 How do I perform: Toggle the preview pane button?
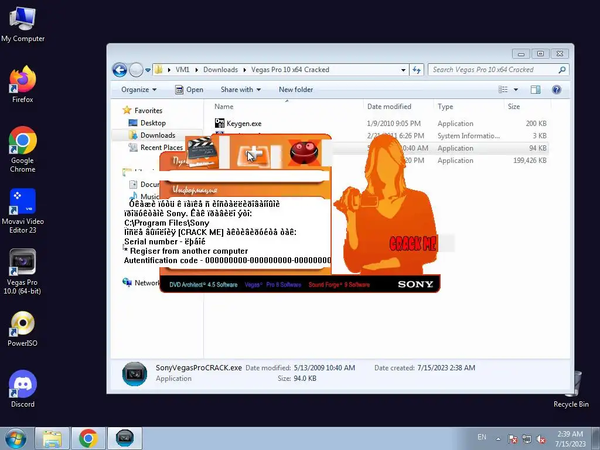tap(536, 90)
